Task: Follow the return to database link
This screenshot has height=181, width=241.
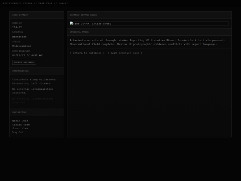Action: point(87,53)
